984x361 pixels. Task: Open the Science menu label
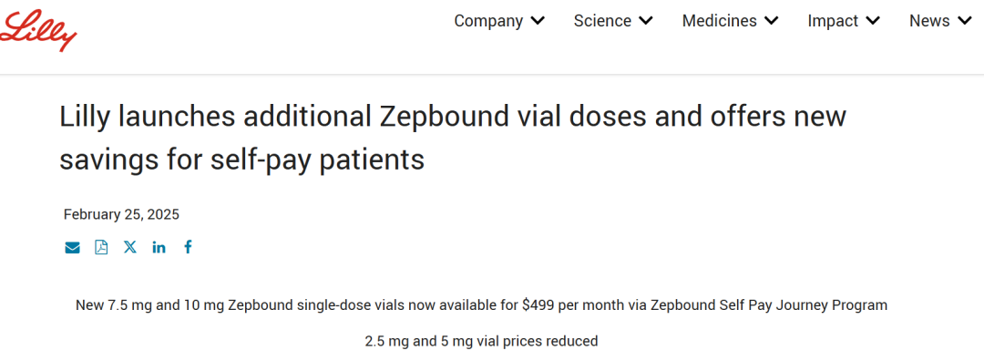(602, 21)
